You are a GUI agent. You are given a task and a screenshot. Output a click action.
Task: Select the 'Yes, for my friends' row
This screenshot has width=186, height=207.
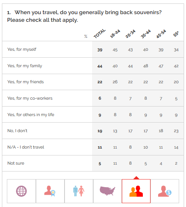pyautogui.click(x=93, y=82)
